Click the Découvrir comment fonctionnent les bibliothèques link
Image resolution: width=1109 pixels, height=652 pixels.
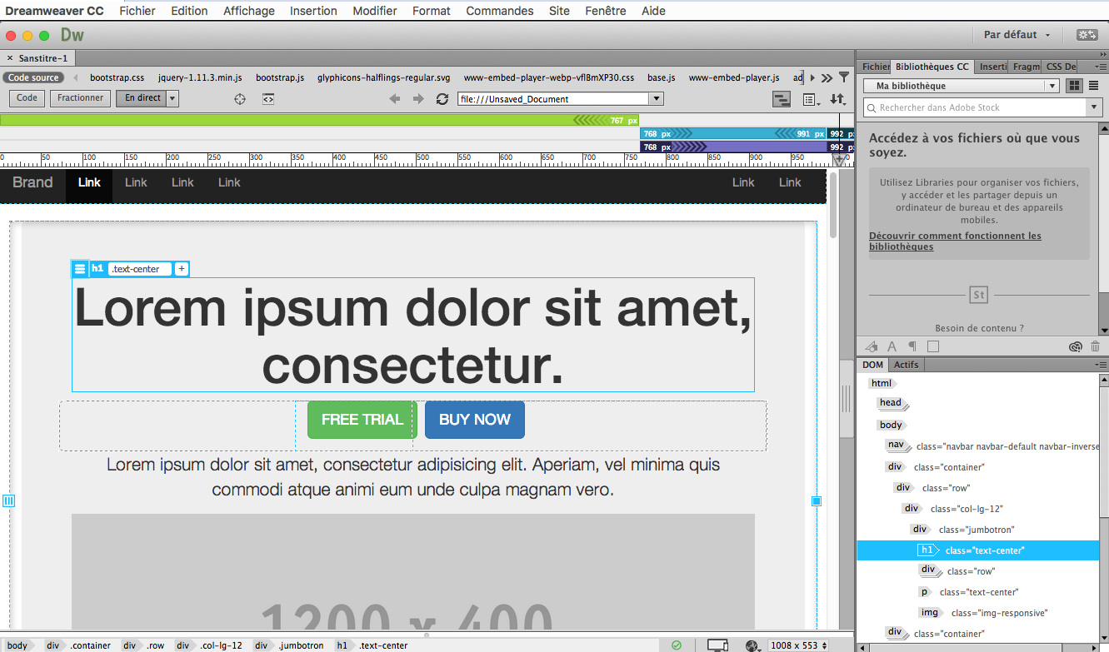coord(955,241)
